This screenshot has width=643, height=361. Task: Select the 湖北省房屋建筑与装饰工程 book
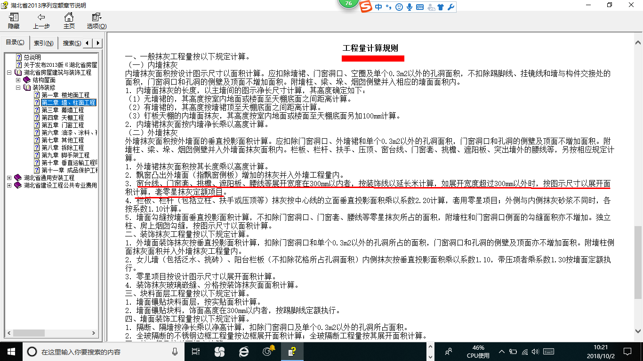[x=57, y=72]
